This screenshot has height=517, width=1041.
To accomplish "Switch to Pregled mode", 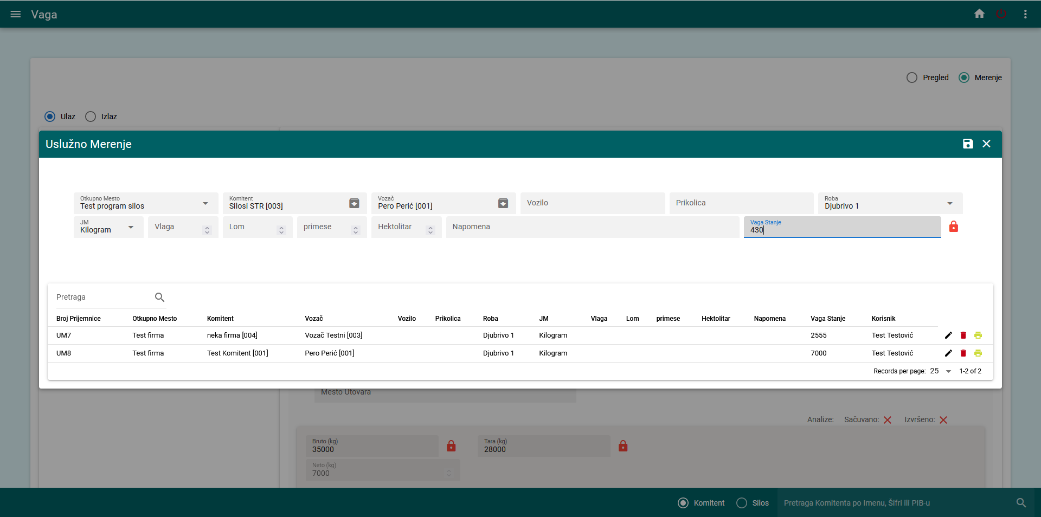I will (x=911, y=77).
